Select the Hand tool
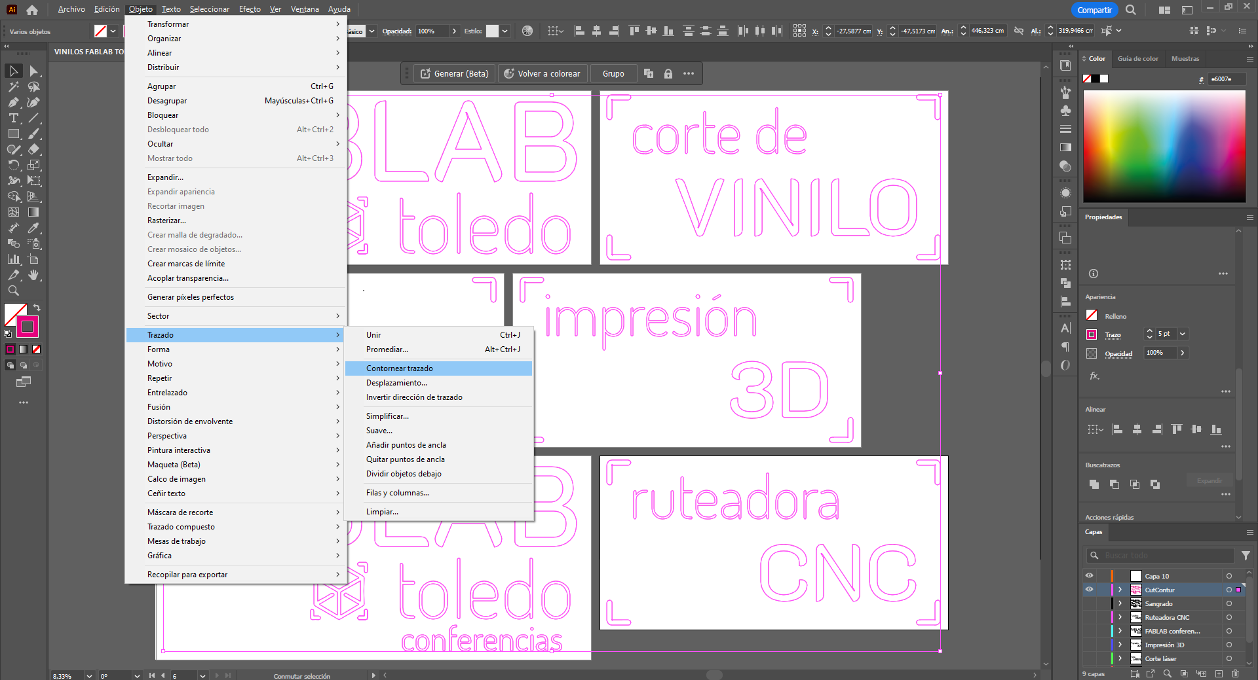Viewport: 1258px width, 680px height. (x=34, y=275)
